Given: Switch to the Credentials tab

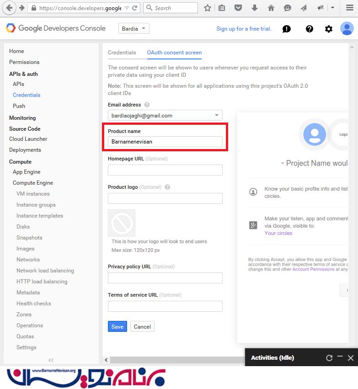Looking at the screenshot, I should [x=122, y=53].
